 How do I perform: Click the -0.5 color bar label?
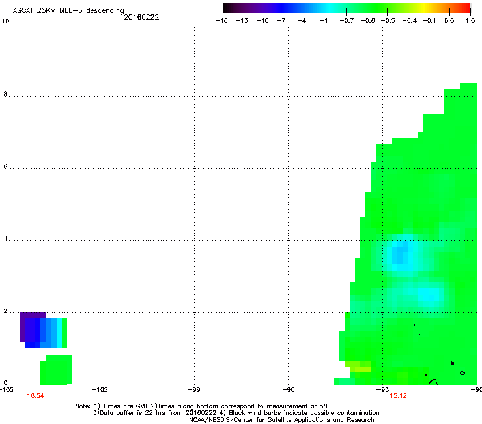tap(388, 21)
